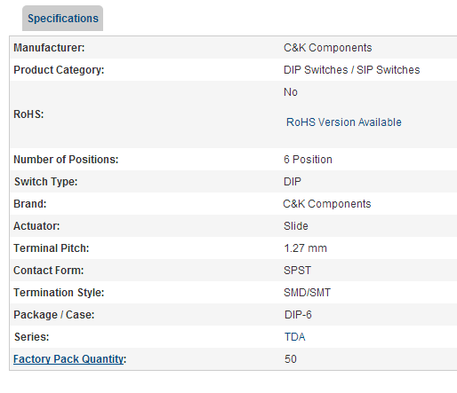
Task: Select the 1.27 mm terminal pitch value
Action: coord(305,248)
